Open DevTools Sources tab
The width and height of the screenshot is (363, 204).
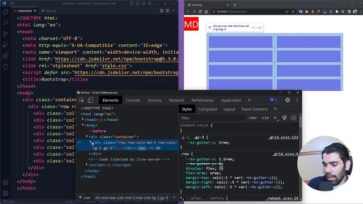click(x=155, y=100)
